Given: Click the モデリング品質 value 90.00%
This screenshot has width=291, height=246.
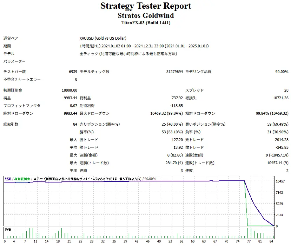Looking at the screenshot, I should (282, 72).
